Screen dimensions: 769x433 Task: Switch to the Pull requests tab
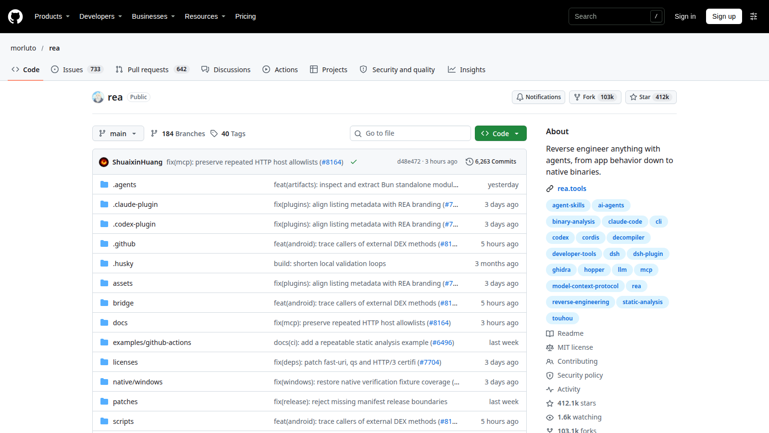[x=152, y=69]
